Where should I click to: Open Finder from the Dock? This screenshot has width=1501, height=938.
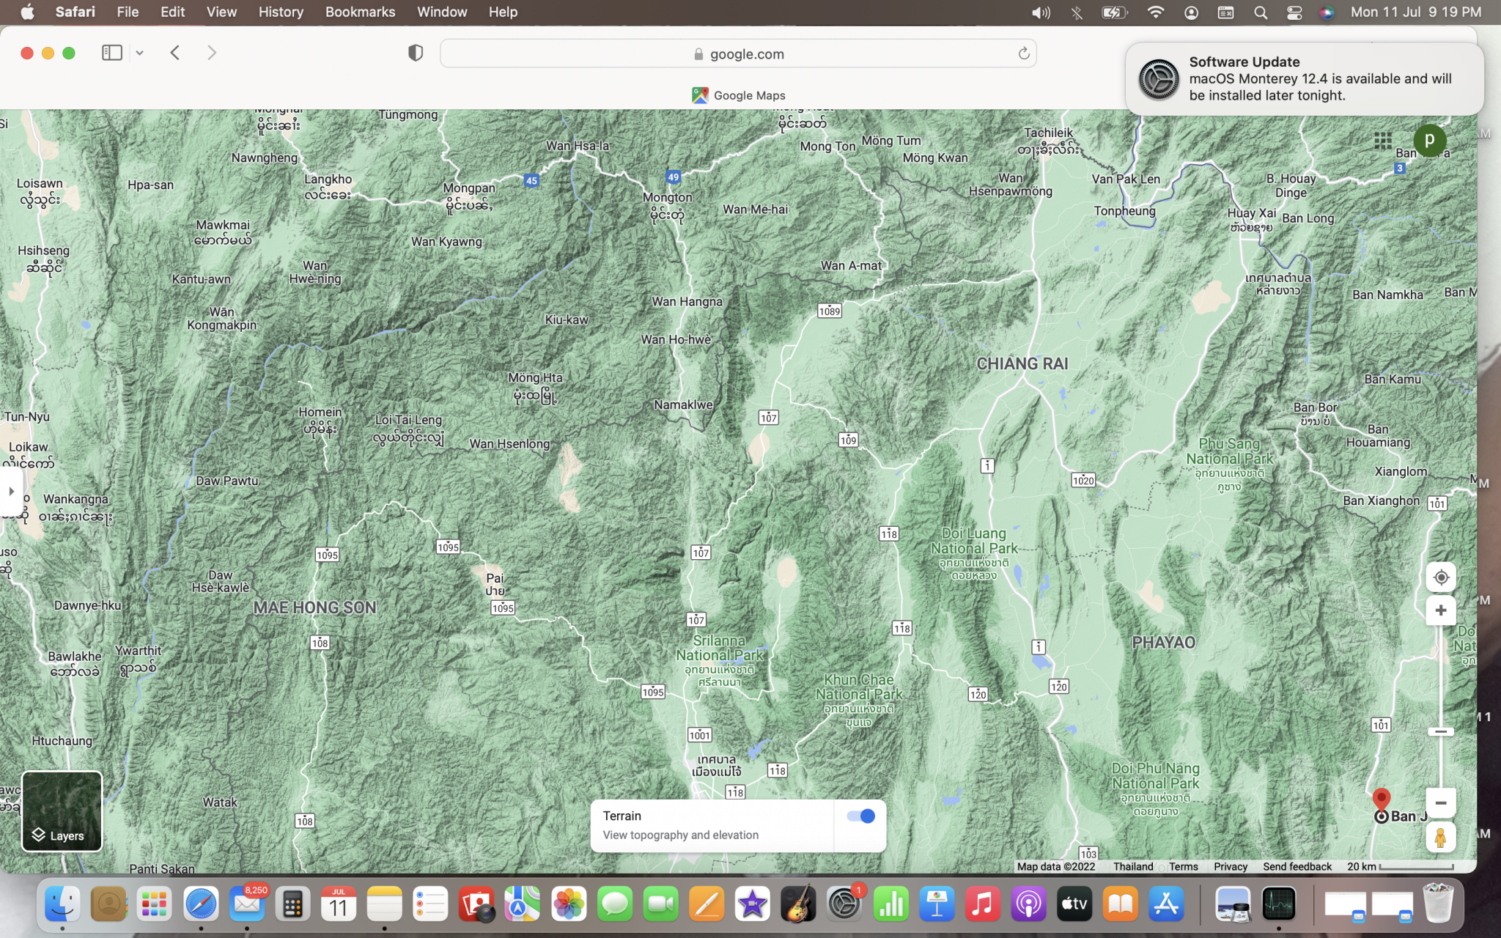pos(63,904)
